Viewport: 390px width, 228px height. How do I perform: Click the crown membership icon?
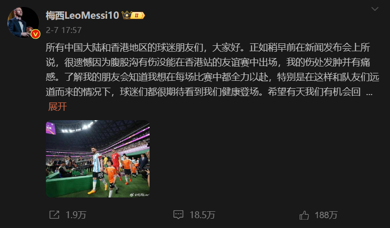126,15
